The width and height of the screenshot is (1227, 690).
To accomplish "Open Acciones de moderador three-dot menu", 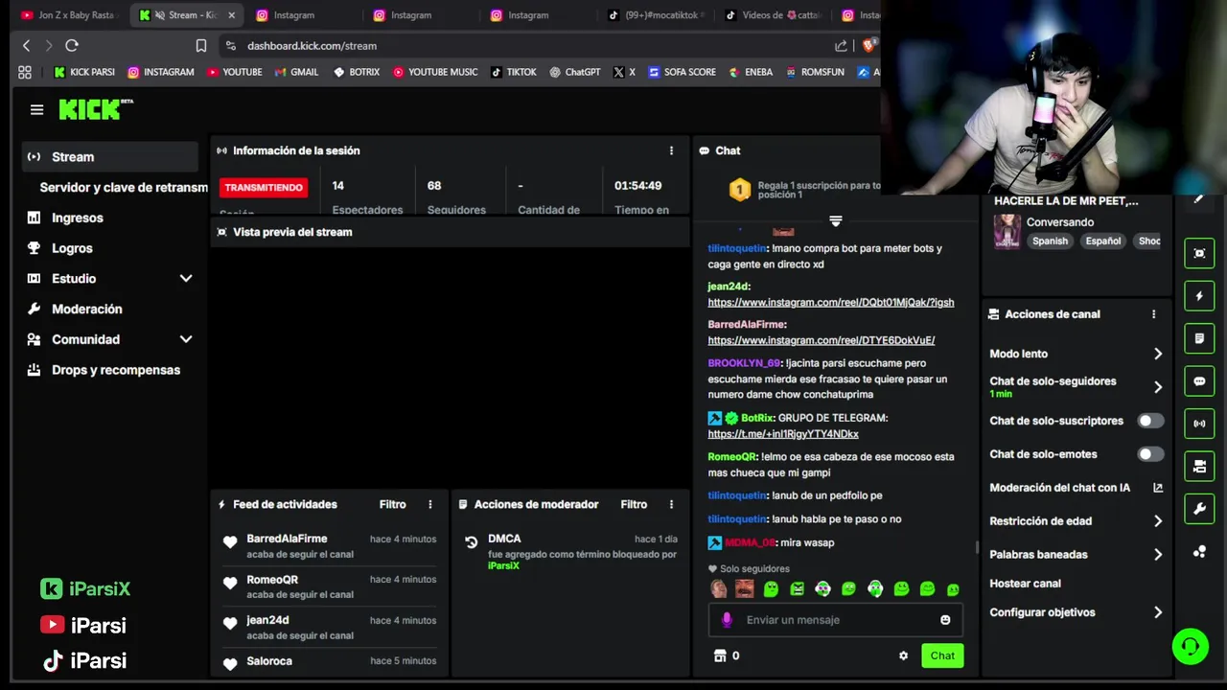I will click(671, 504).
